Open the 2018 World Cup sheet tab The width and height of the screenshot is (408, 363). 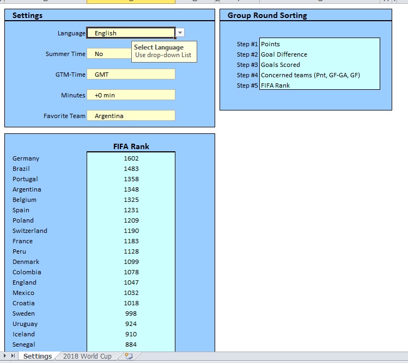click(x=87, y=356)
